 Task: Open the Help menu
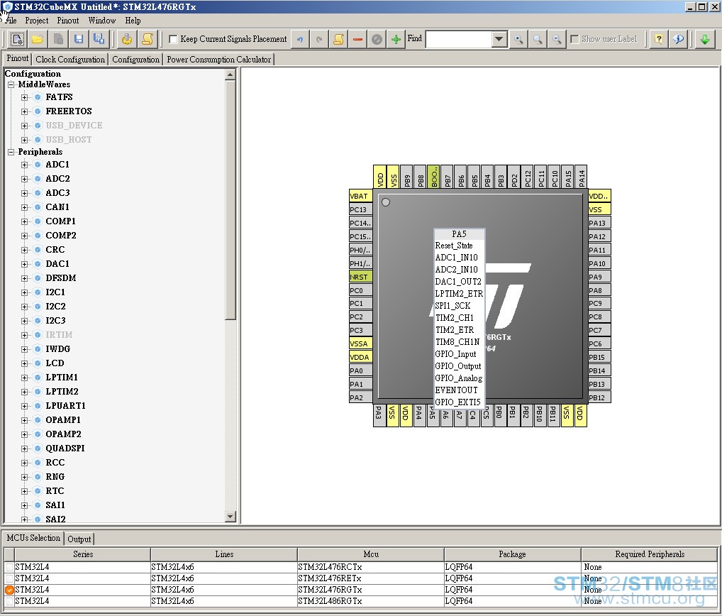pyautogui.click(x=133, y=21)
